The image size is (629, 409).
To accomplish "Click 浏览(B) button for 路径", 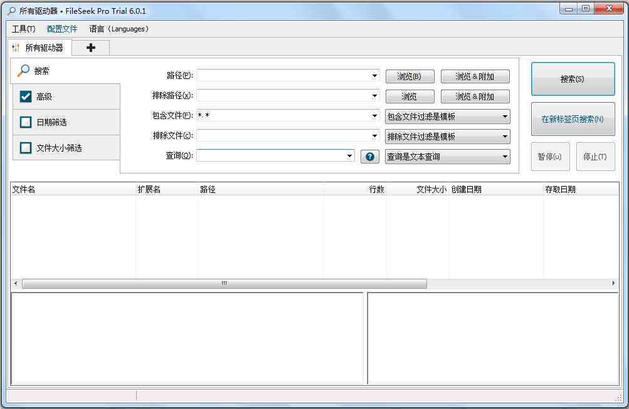I will coord(410,76).
